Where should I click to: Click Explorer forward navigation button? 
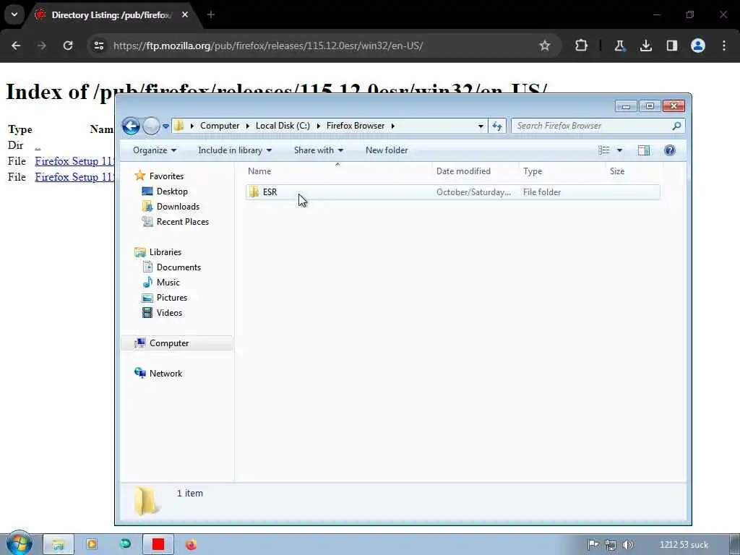[x=151, y=126]
